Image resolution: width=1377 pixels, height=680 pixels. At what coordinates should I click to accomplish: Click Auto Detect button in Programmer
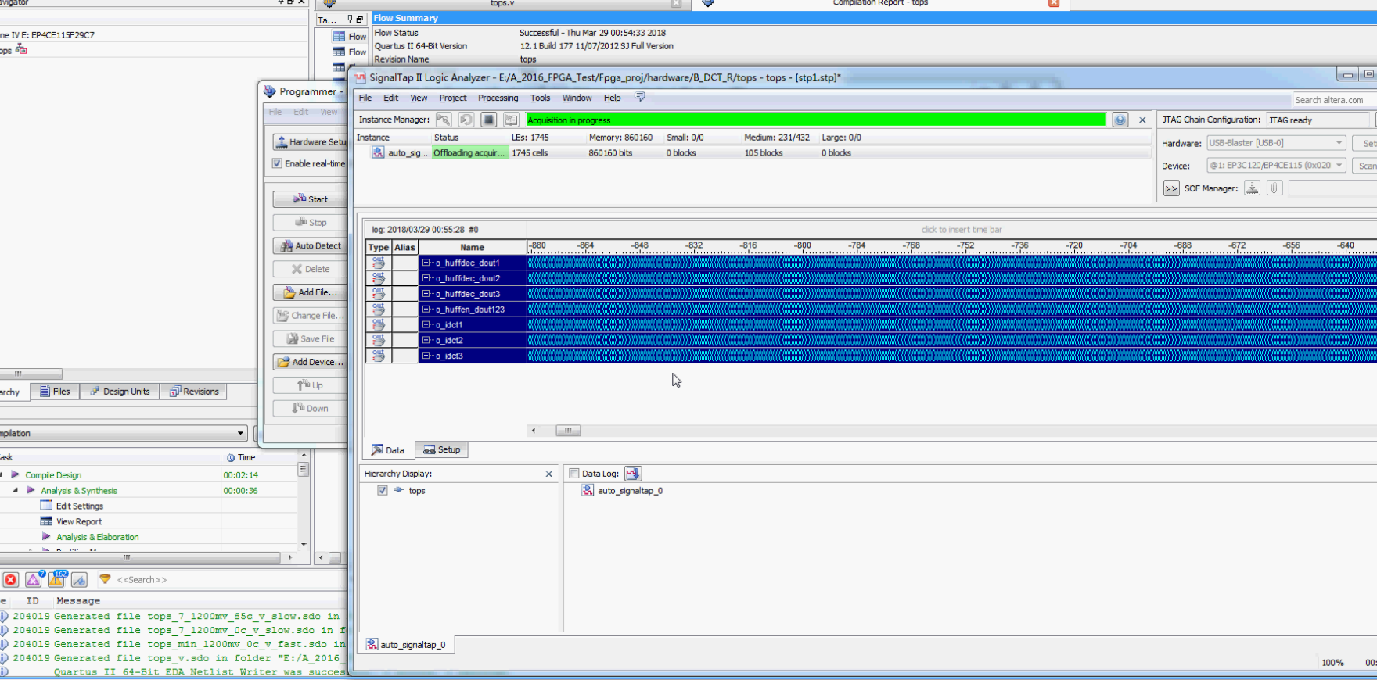tap(311, 245)
